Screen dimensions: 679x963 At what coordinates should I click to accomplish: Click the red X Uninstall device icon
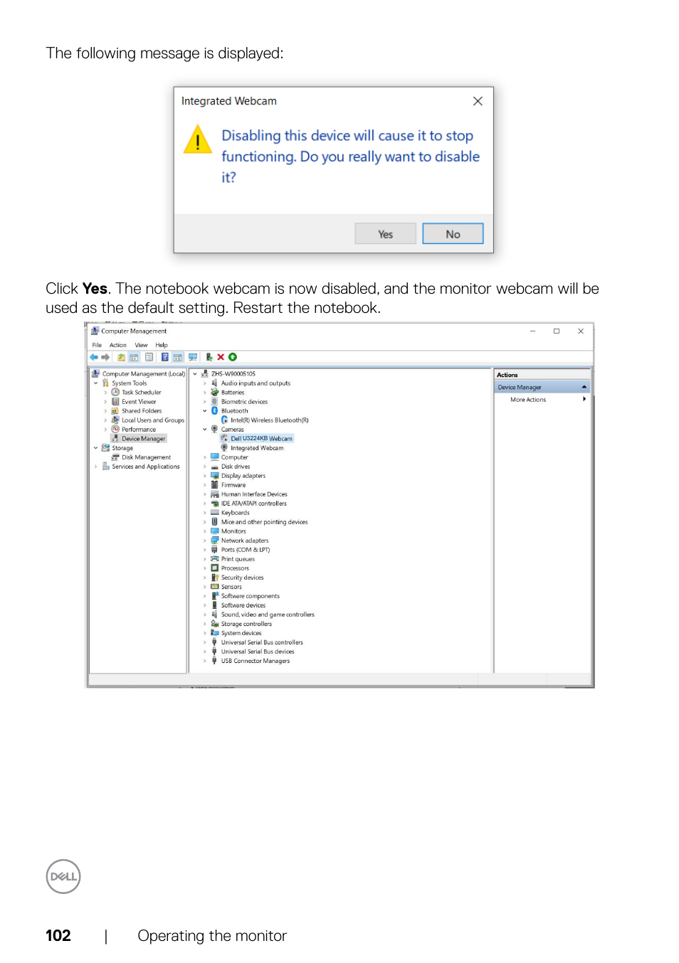click(x=221, y=357)
